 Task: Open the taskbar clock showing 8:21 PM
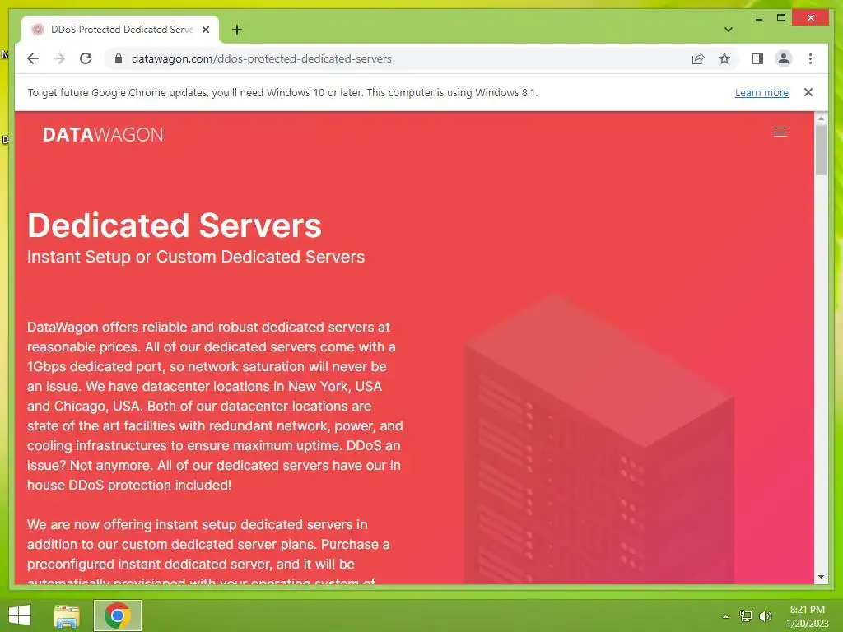point(807,616)
